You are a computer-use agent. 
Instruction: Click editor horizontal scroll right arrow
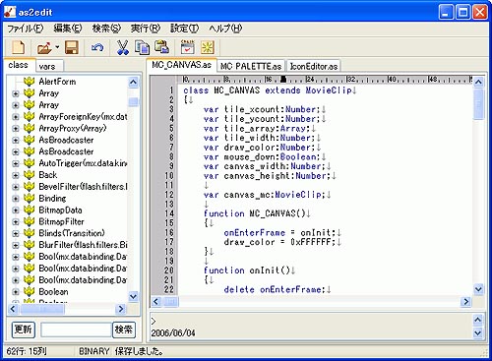point(465,301)
